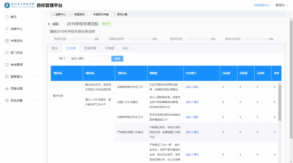Viewport: 293px width, 163px height.
Task: Open 预警设置 in the left sidebar
Action: 16,88
